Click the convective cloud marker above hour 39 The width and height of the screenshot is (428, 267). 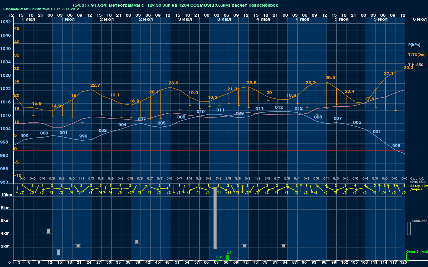[x=137, y=241]
